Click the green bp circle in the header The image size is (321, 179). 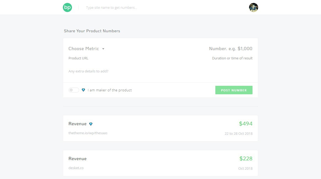point(67,7)
